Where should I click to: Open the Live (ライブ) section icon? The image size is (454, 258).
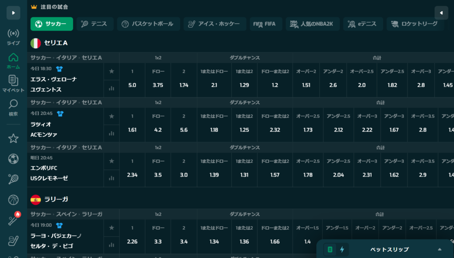(x=13, y=37)
